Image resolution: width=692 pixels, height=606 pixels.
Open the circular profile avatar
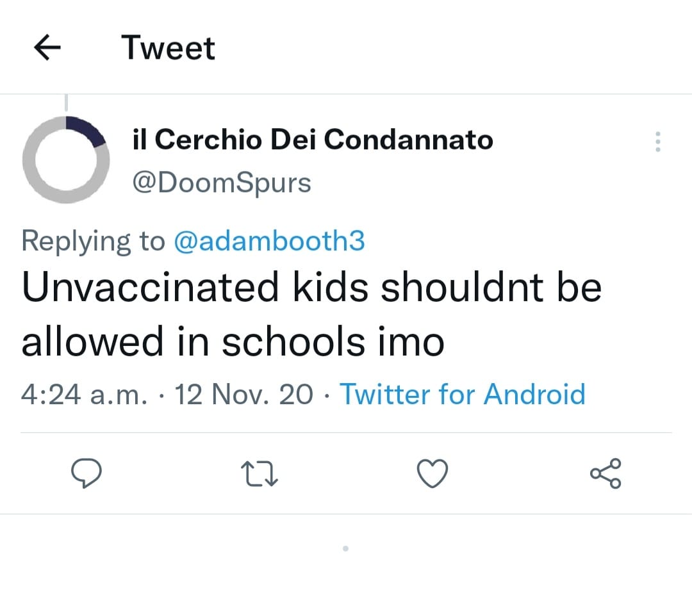[x=65, y=160]
